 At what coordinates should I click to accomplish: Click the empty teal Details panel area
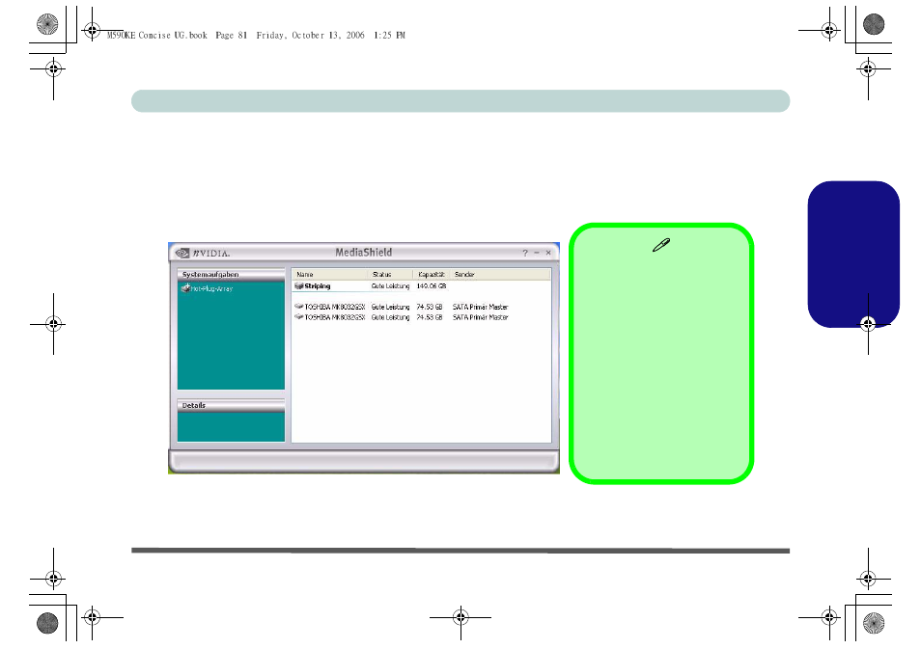point(231,426)
